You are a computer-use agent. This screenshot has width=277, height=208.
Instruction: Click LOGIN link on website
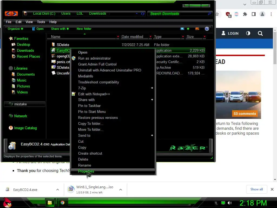(x=230, y=33)
